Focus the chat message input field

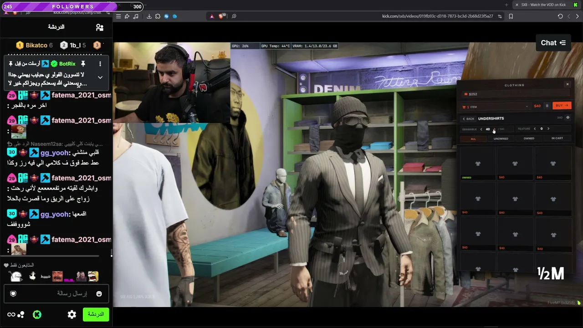[56, 294]
